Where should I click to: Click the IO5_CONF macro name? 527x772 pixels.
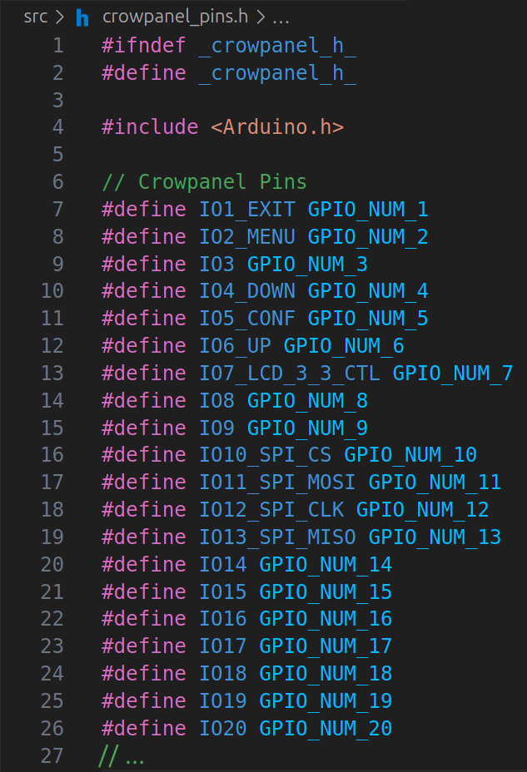click(x=246, y=319)
